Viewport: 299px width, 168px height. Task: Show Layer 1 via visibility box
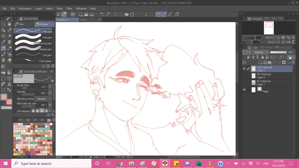coord(244,82)
